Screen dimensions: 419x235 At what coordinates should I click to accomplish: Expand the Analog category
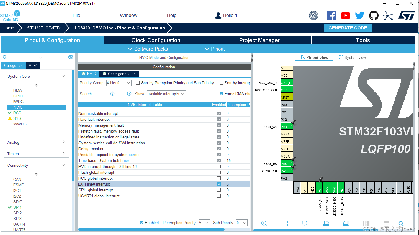pyautogui.click(x=64, y=142)
